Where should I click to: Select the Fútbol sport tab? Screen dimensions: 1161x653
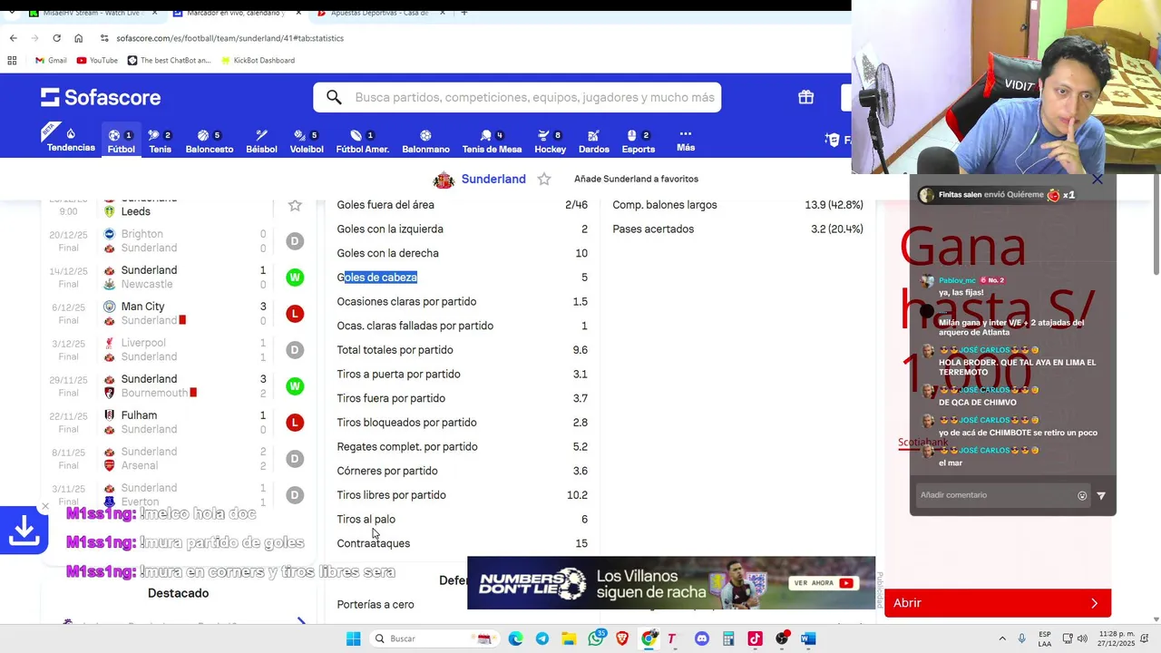[121, 141]
